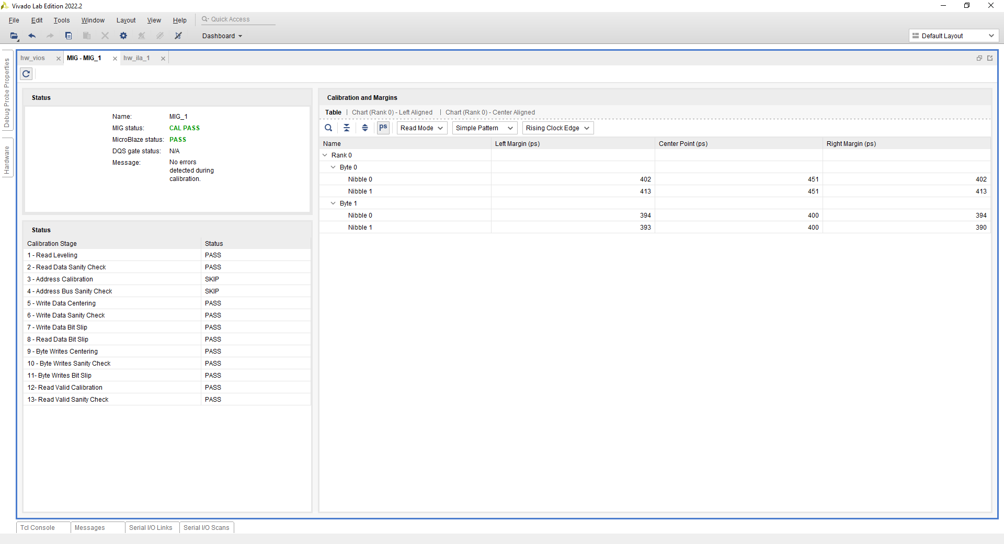
Task: Click the Undo arrow in toolbar
Action: coord(32,36)
